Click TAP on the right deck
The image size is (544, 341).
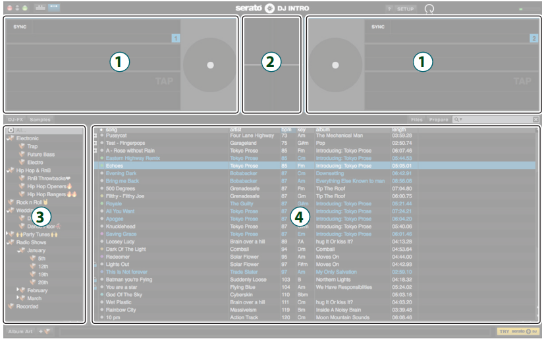[x=522, y=81]
